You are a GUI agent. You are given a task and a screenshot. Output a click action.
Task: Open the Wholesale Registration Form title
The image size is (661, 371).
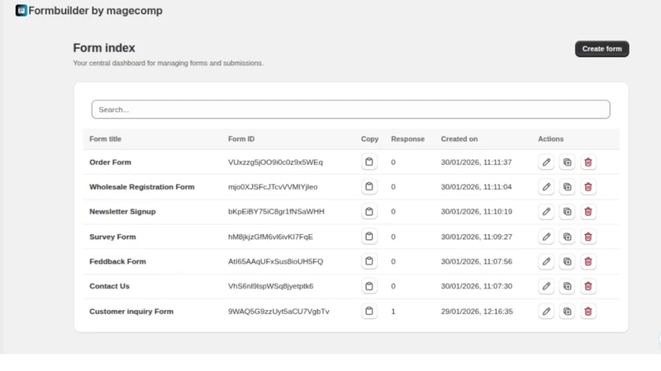[141, 187]
